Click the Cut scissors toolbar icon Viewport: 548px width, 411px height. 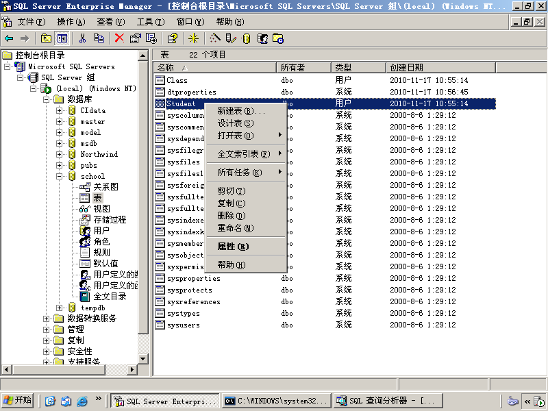[82, 38]
